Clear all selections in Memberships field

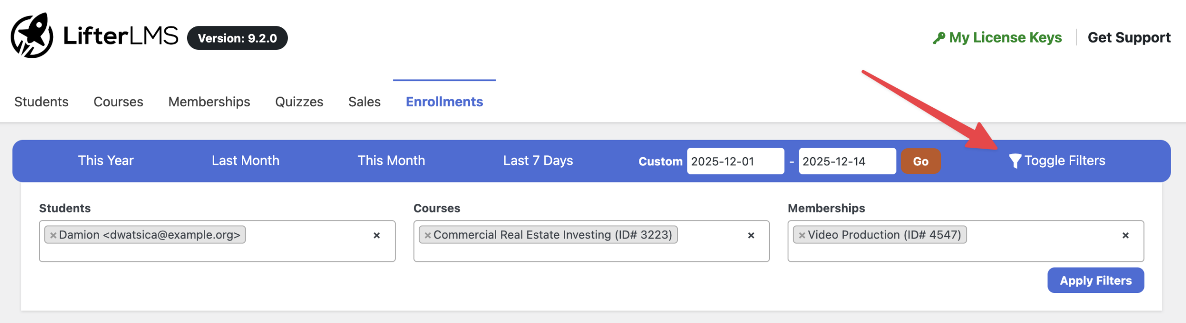pos(1125,236)
